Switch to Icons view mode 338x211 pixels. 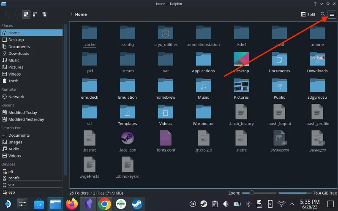26,14
